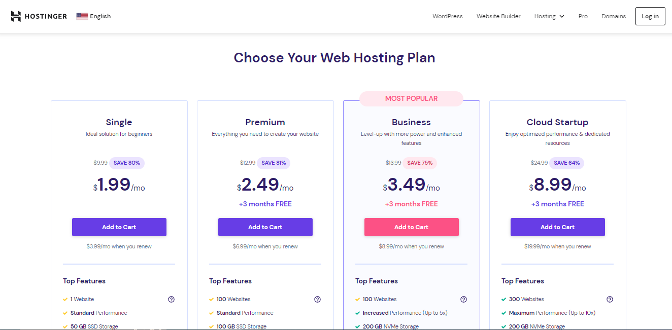Viewport: 672px width, 330px height.
Task: Click the Business plan SAVE 75% badge
Action: [420, 163]
